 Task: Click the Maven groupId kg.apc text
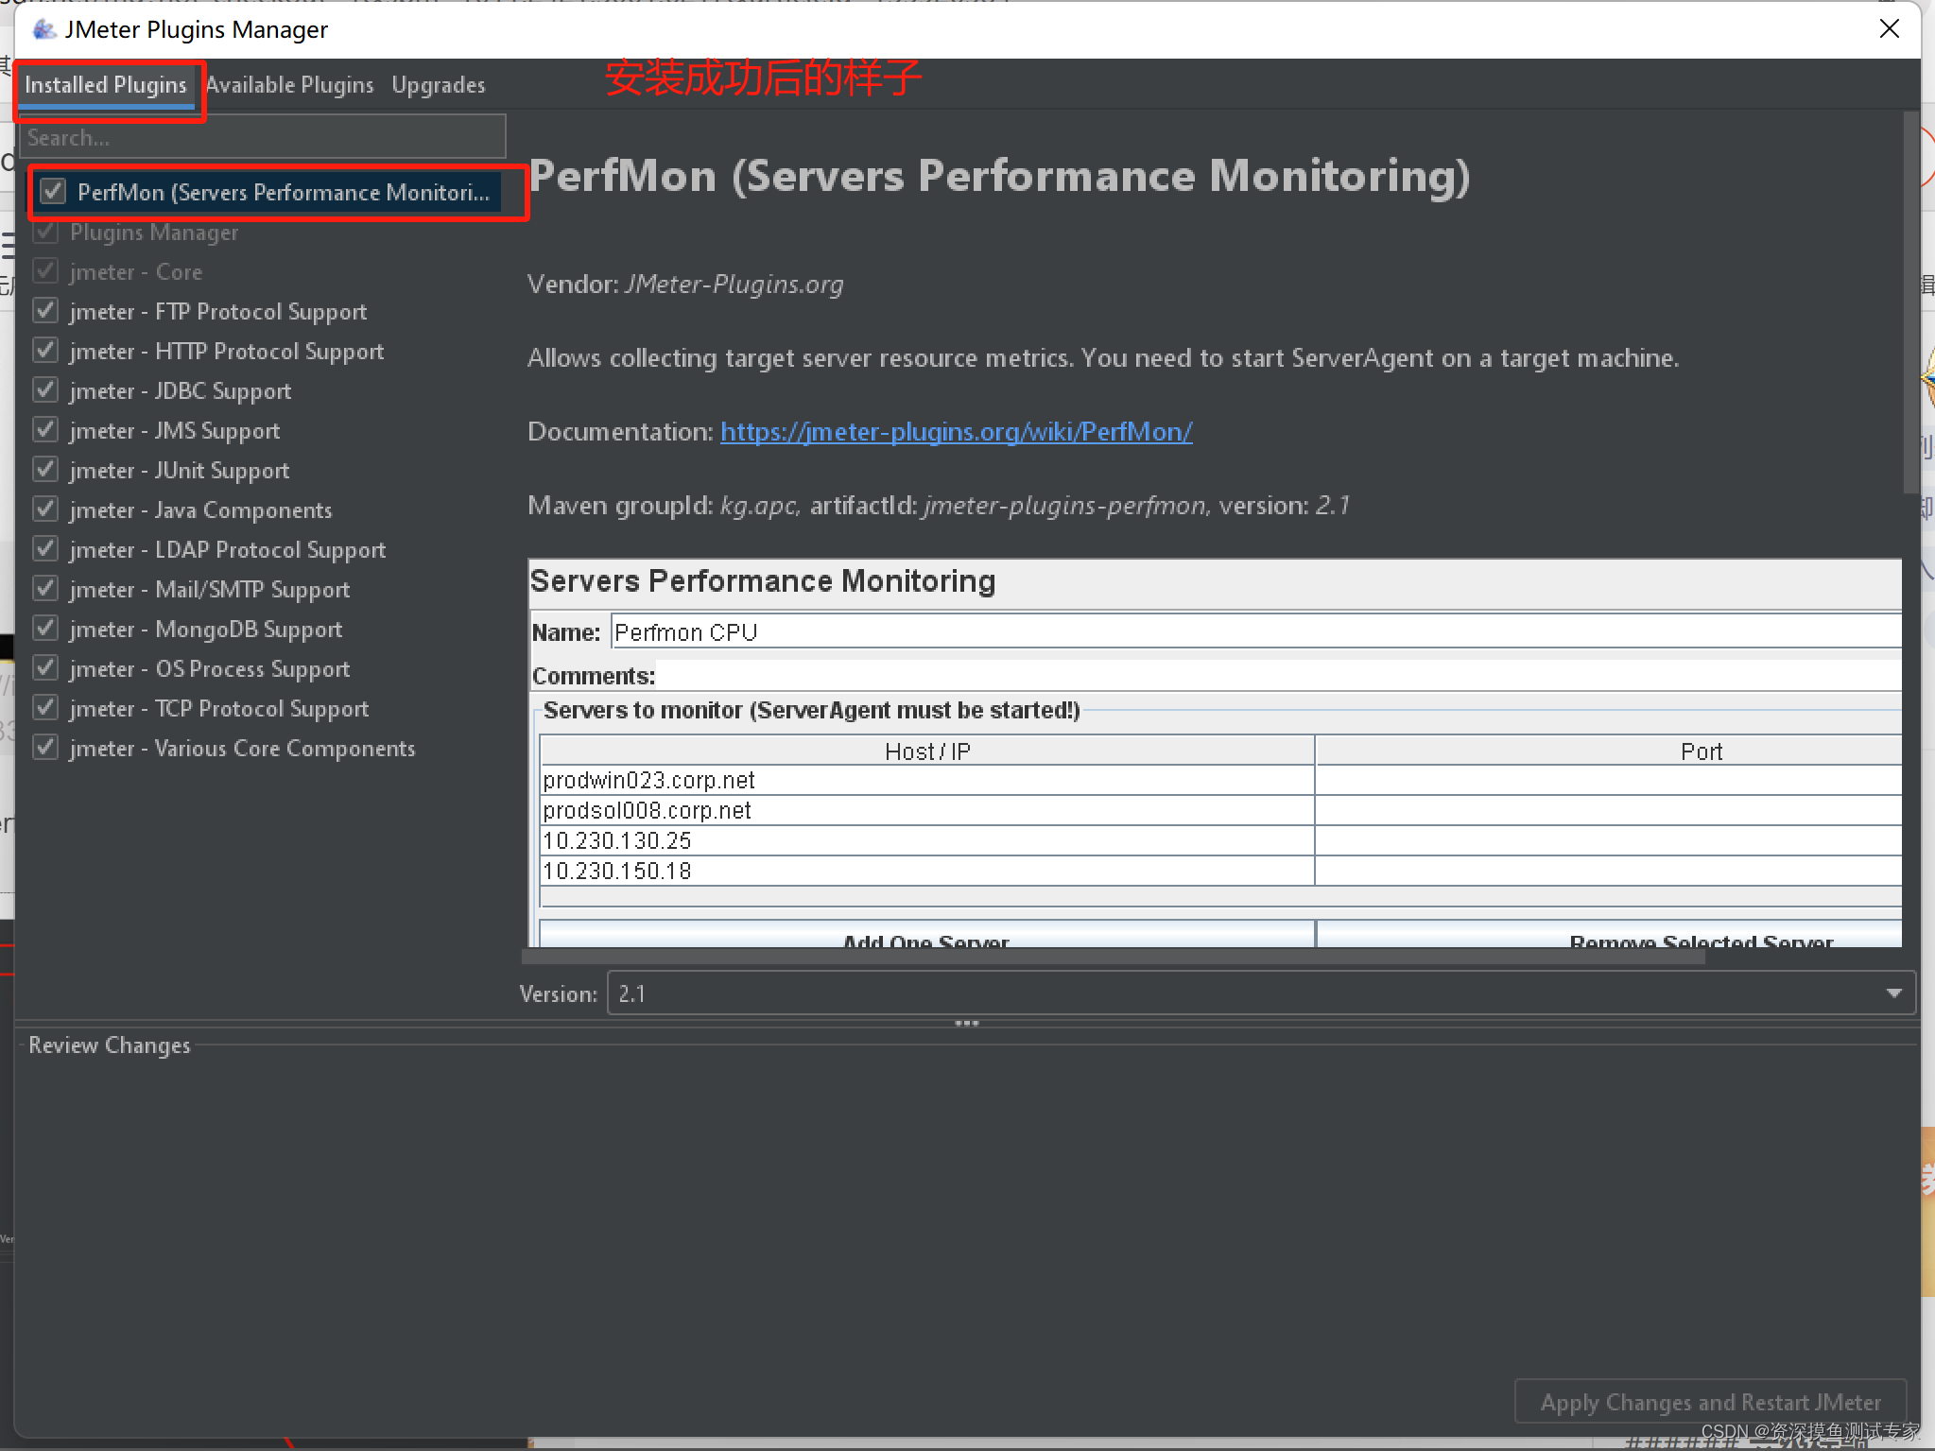pos(665,507)
